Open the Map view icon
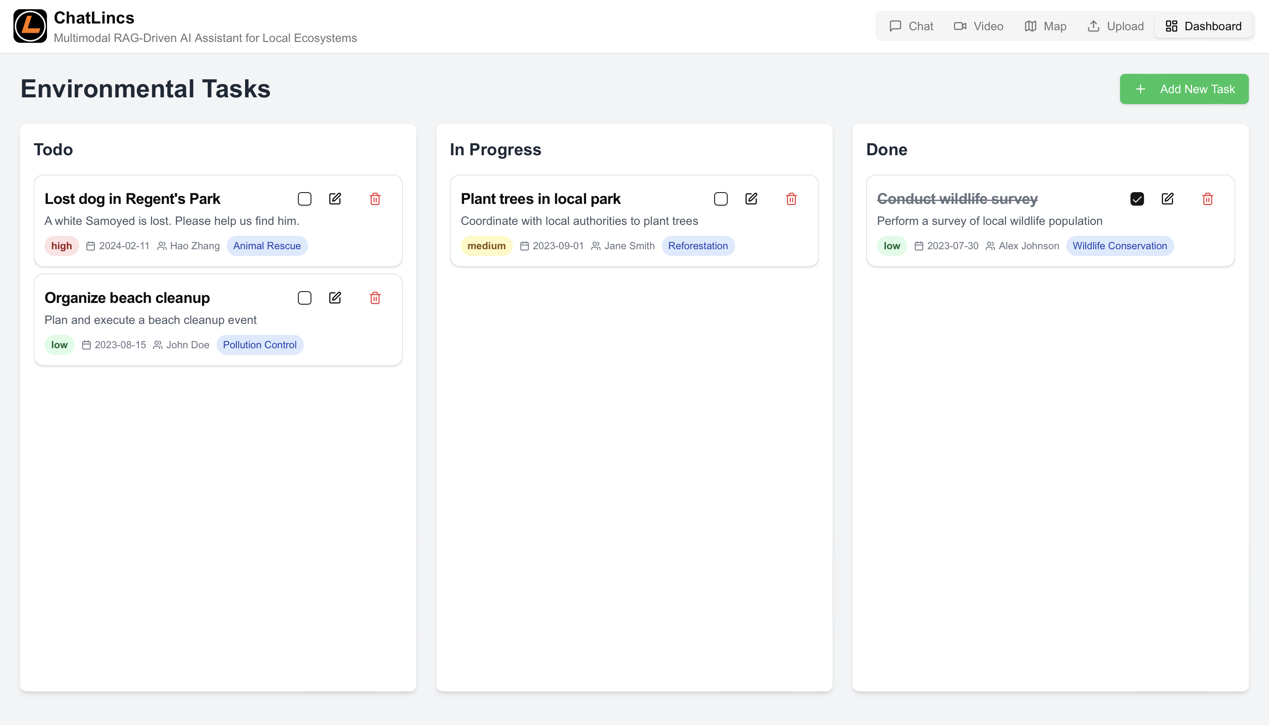The height and width of the screenshot is (725, 1269). tap(1031, 26)
